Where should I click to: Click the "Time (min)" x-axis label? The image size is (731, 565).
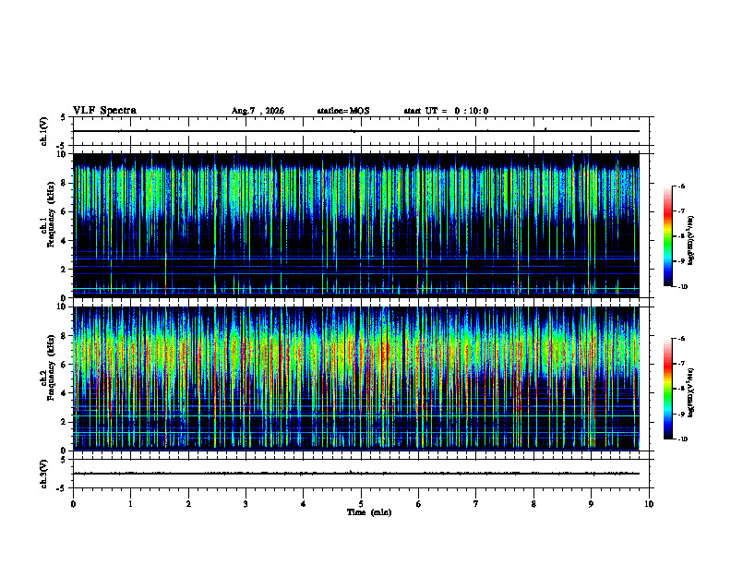pos(369,512)
